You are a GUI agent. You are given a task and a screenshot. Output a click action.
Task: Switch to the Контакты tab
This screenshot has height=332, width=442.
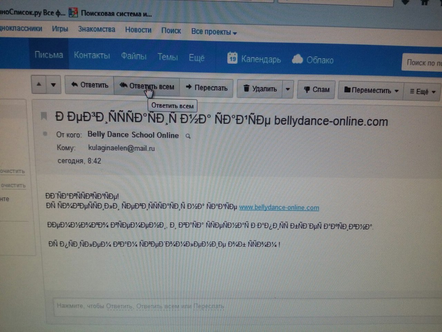point(92,55)
